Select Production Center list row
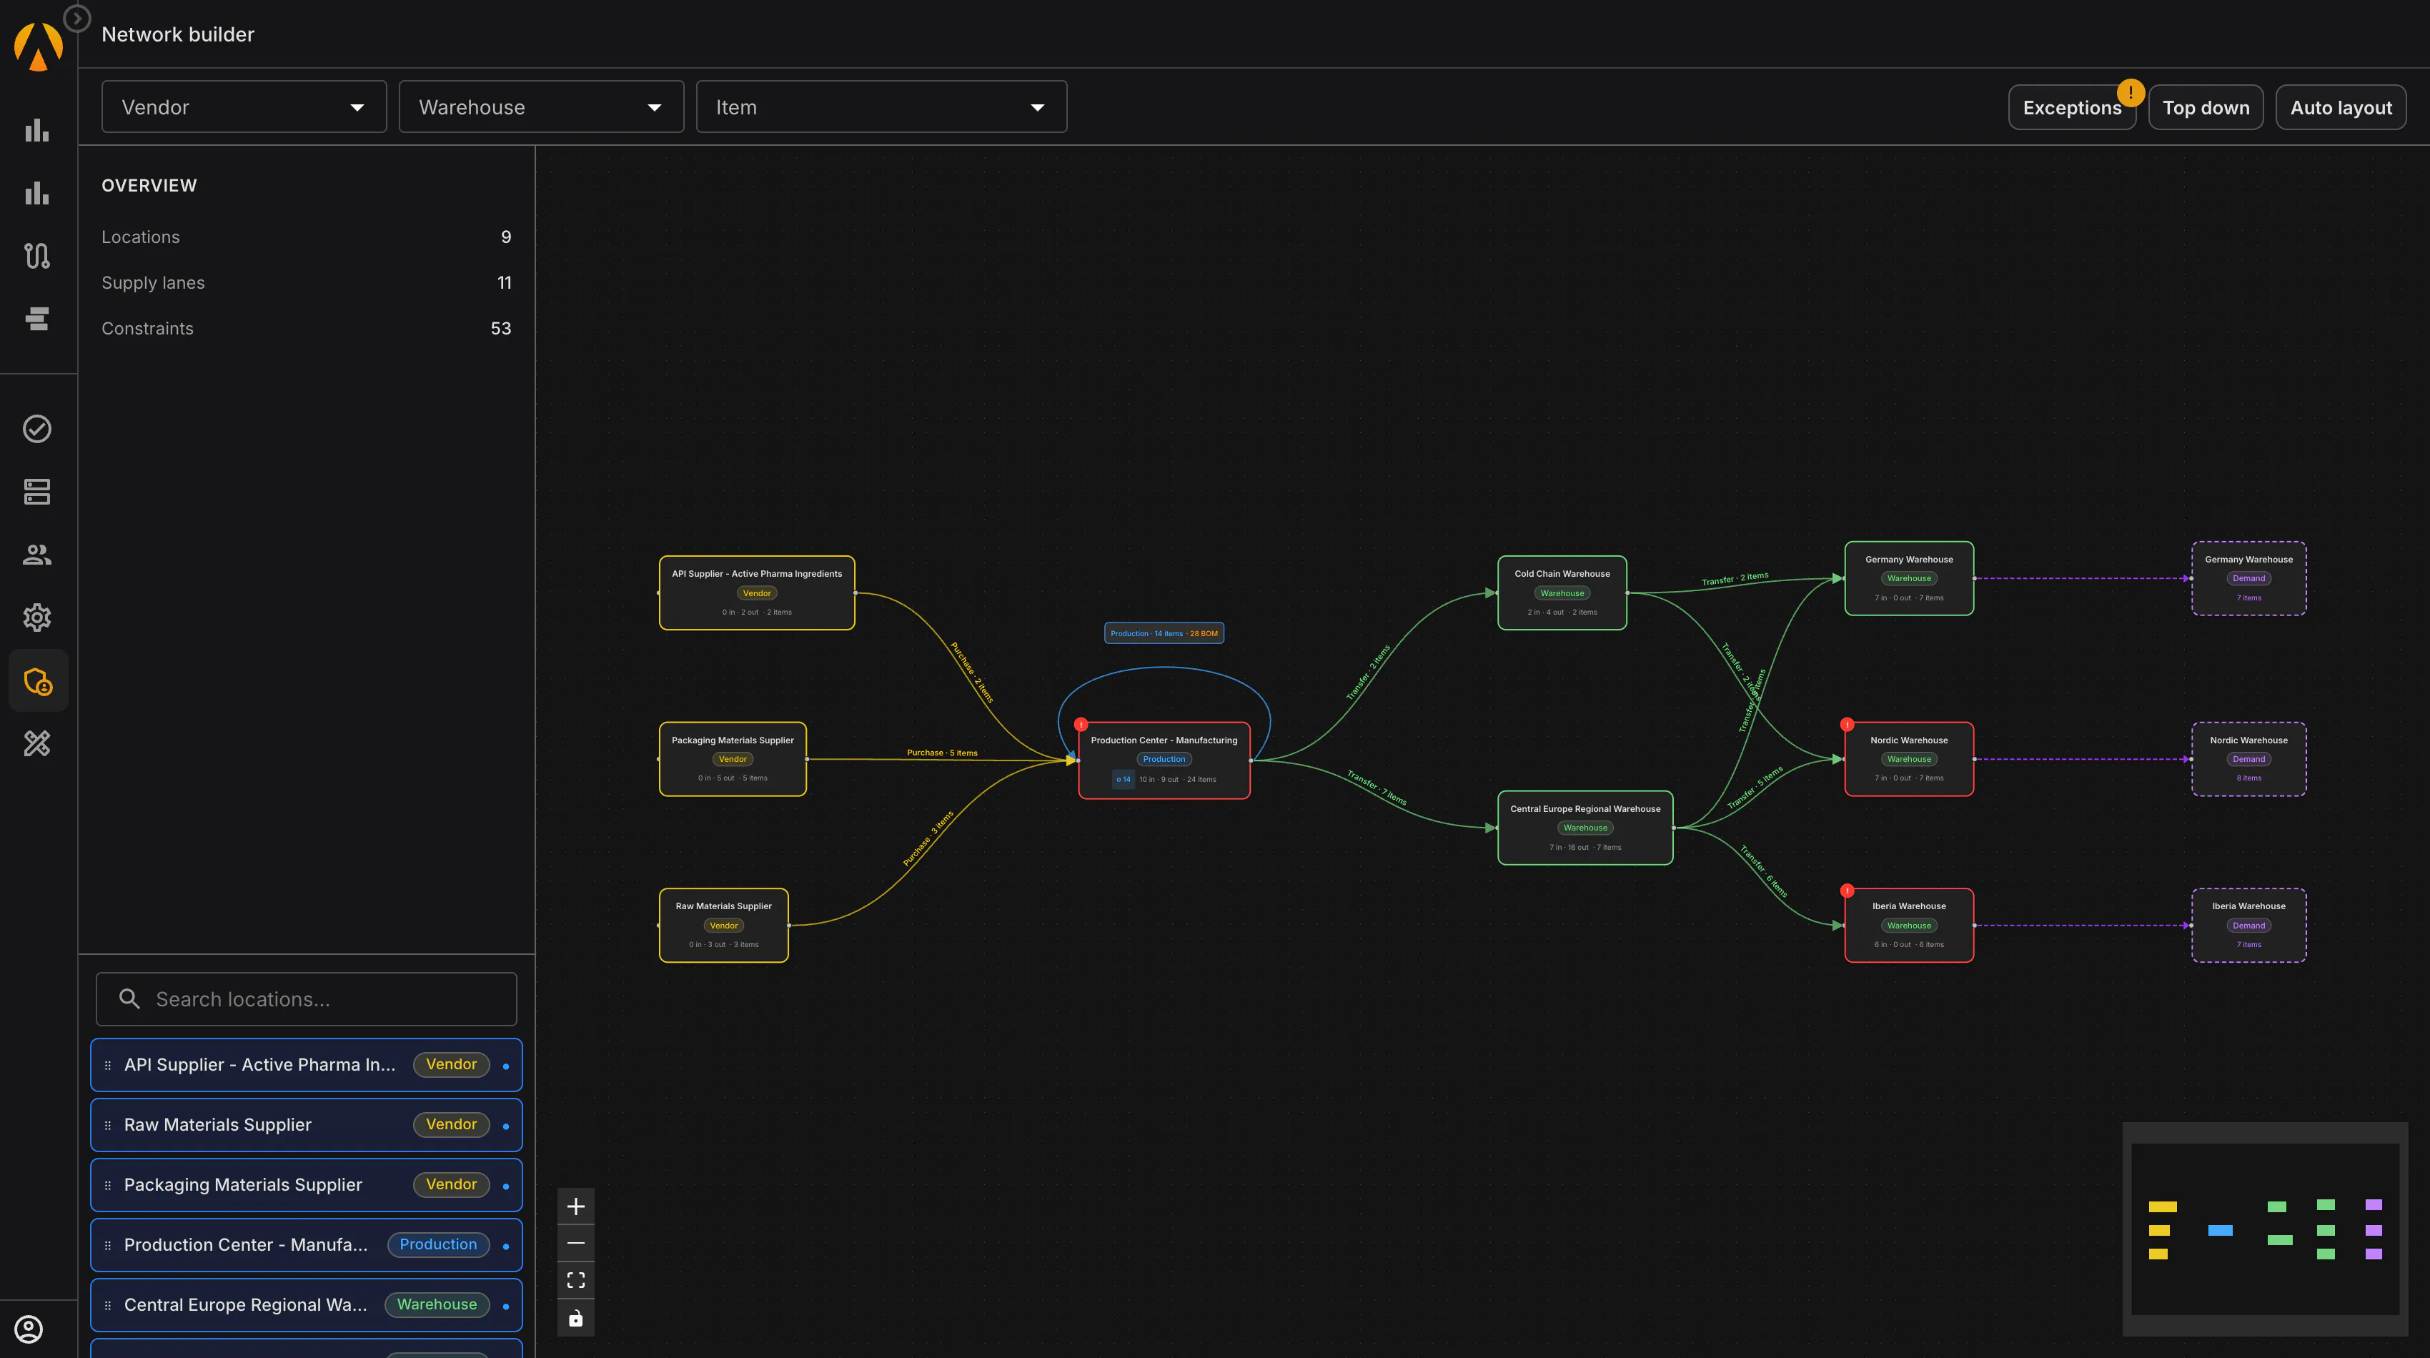 pos(307,1245)
